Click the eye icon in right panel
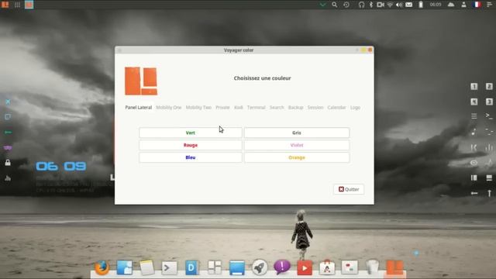The image size is (496, 279). point(474,163)
